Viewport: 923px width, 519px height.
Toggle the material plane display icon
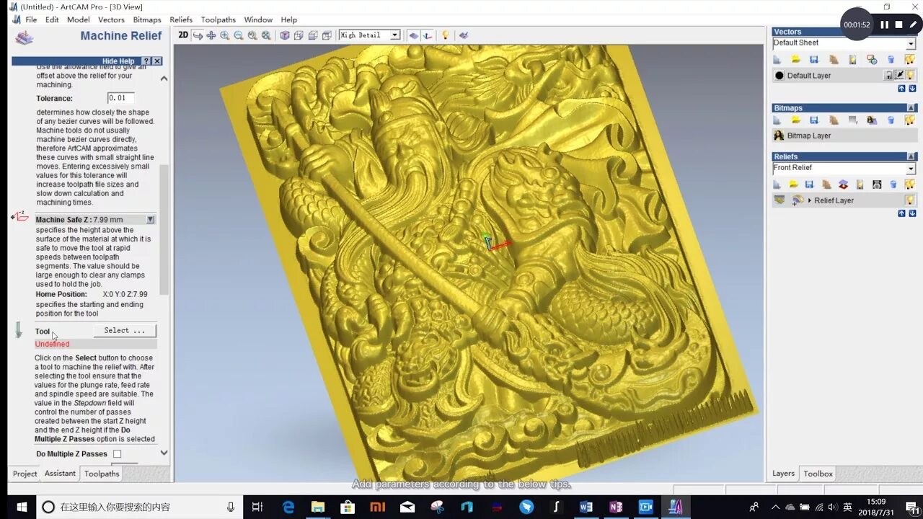coord(413,35)
